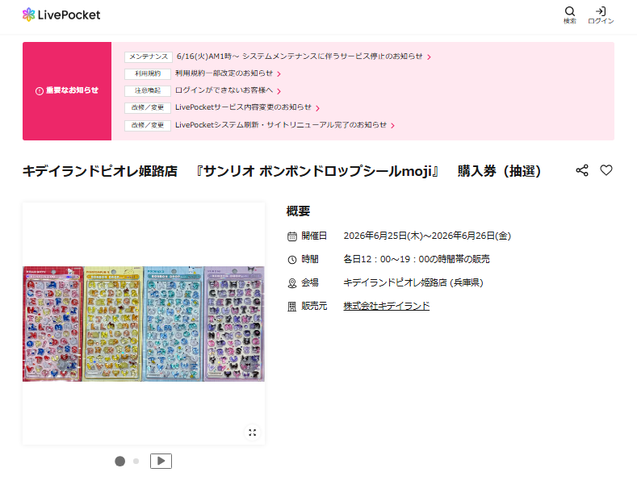Click the location pin icon beside 会場
The image size is (637, 489).
click(x=292, y=283)
